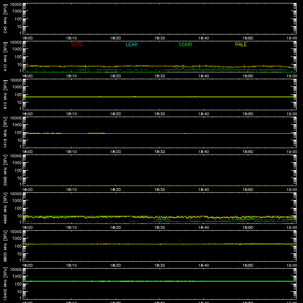Click 18:20 time label below the 410 MHz plot

(116, 76)
